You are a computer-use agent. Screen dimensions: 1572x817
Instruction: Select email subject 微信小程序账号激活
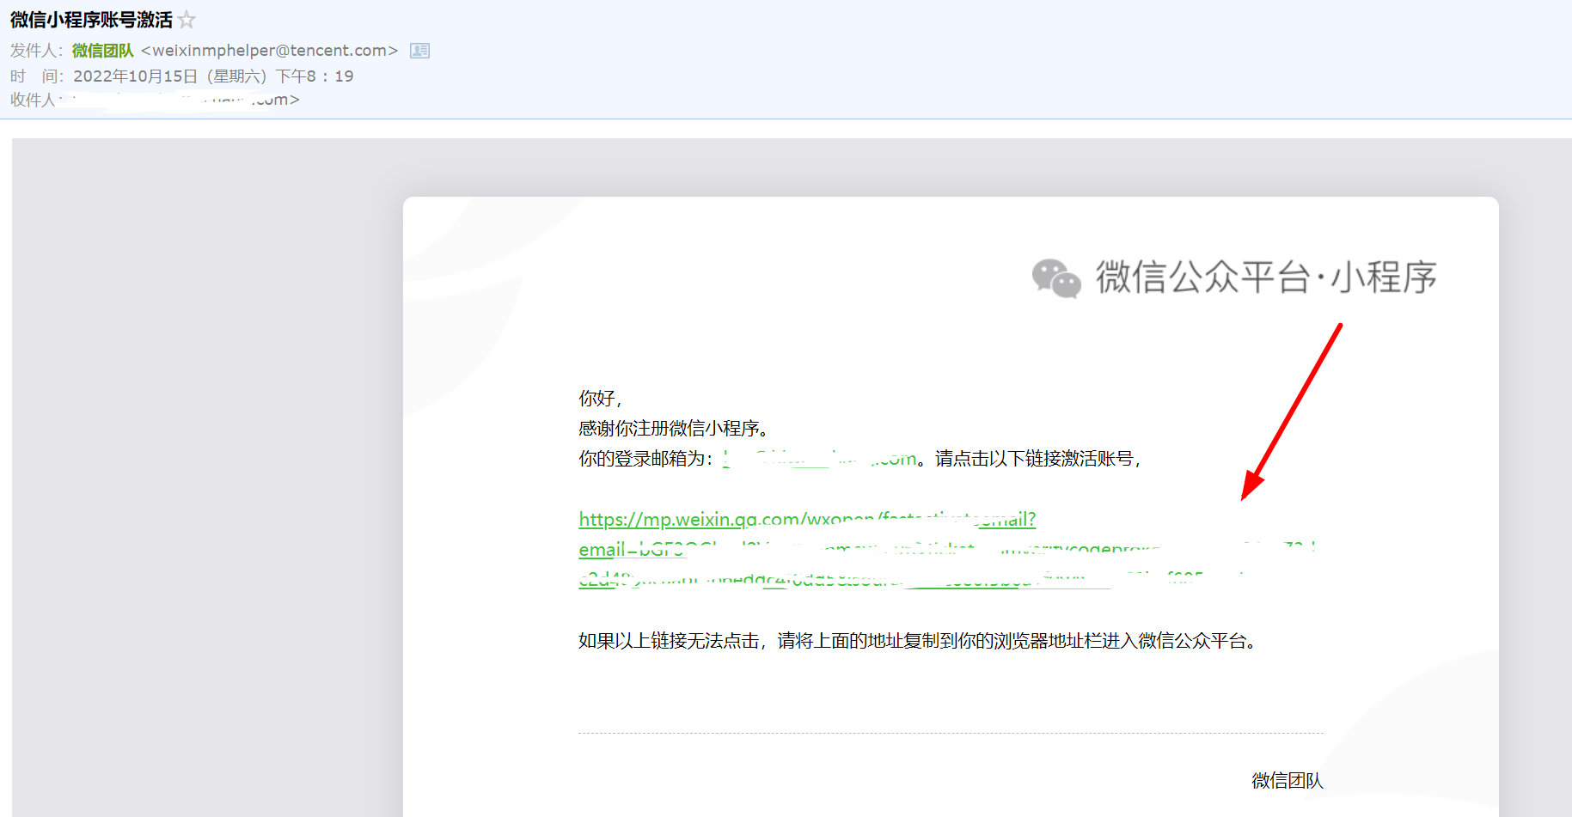click(91, 19)
